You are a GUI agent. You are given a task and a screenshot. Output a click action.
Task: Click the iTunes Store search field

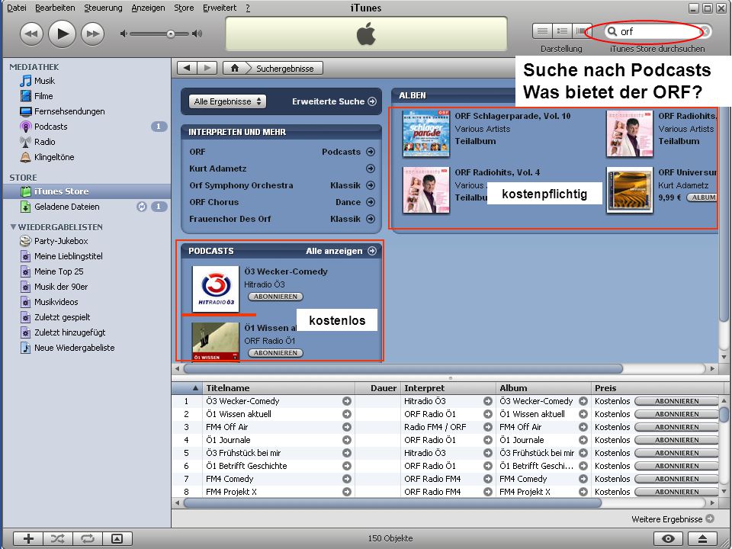coord(658,31)
